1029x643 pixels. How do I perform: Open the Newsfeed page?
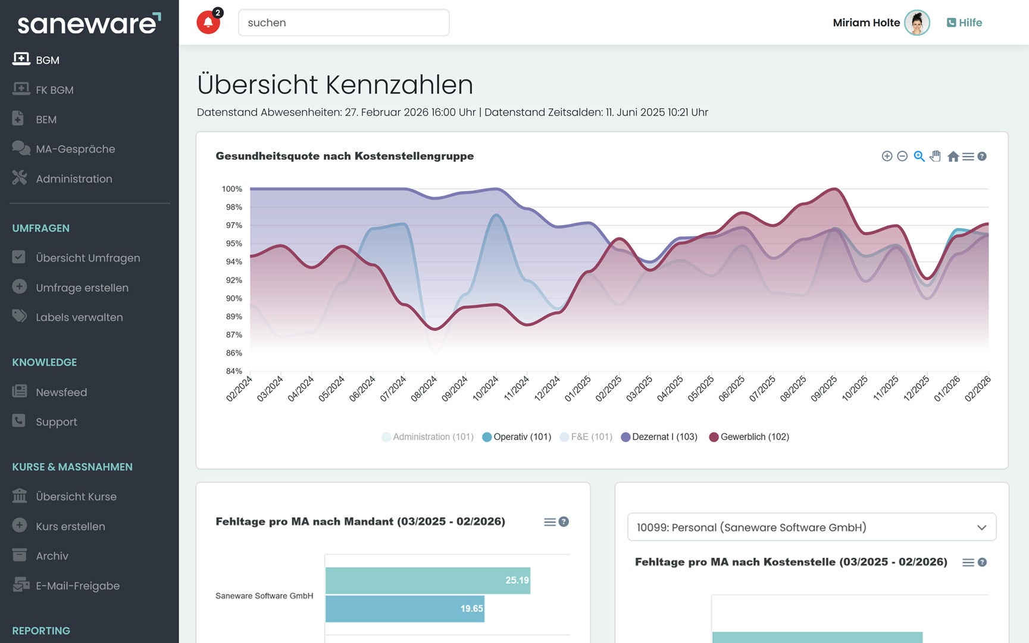point(61,392)
